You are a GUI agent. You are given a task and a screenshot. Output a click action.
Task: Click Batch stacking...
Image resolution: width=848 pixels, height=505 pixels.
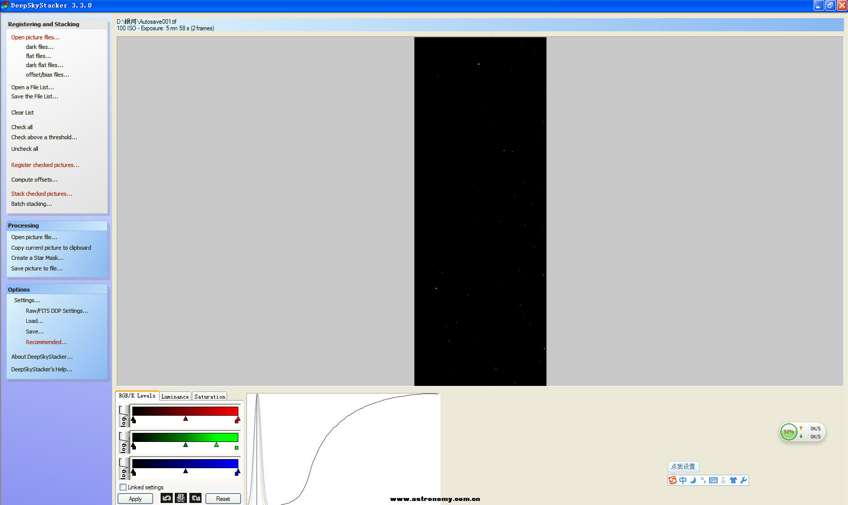pyautogui.click(x=31, y=204)
